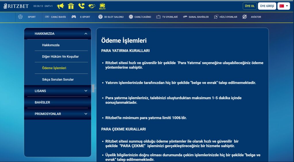The width and height of the screenshot is (294, 162).
Task: Go to 3D Slot Salonu
Action: coord(114,17)
